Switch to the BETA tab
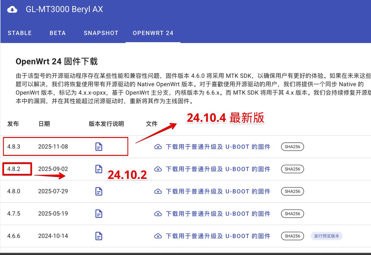This screenshot has height=255, width=371. point(58,33)
